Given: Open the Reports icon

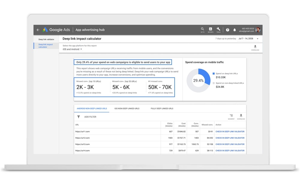Looking at the screenshot, I should 211,29.
